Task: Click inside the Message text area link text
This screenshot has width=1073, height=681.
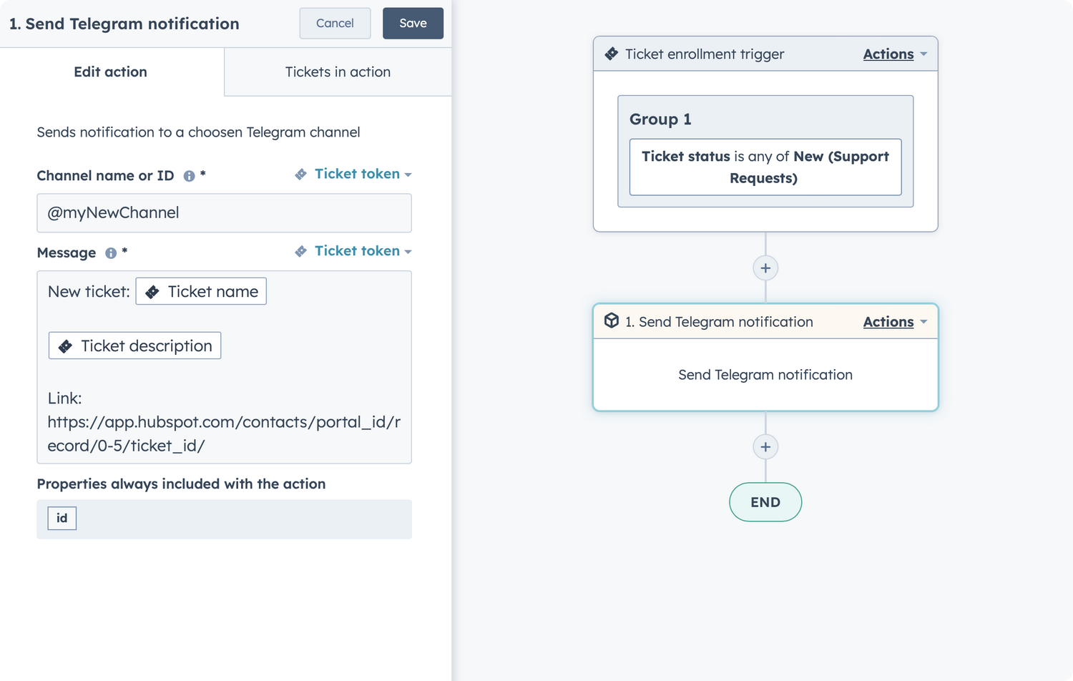Action: pos(224,433)
